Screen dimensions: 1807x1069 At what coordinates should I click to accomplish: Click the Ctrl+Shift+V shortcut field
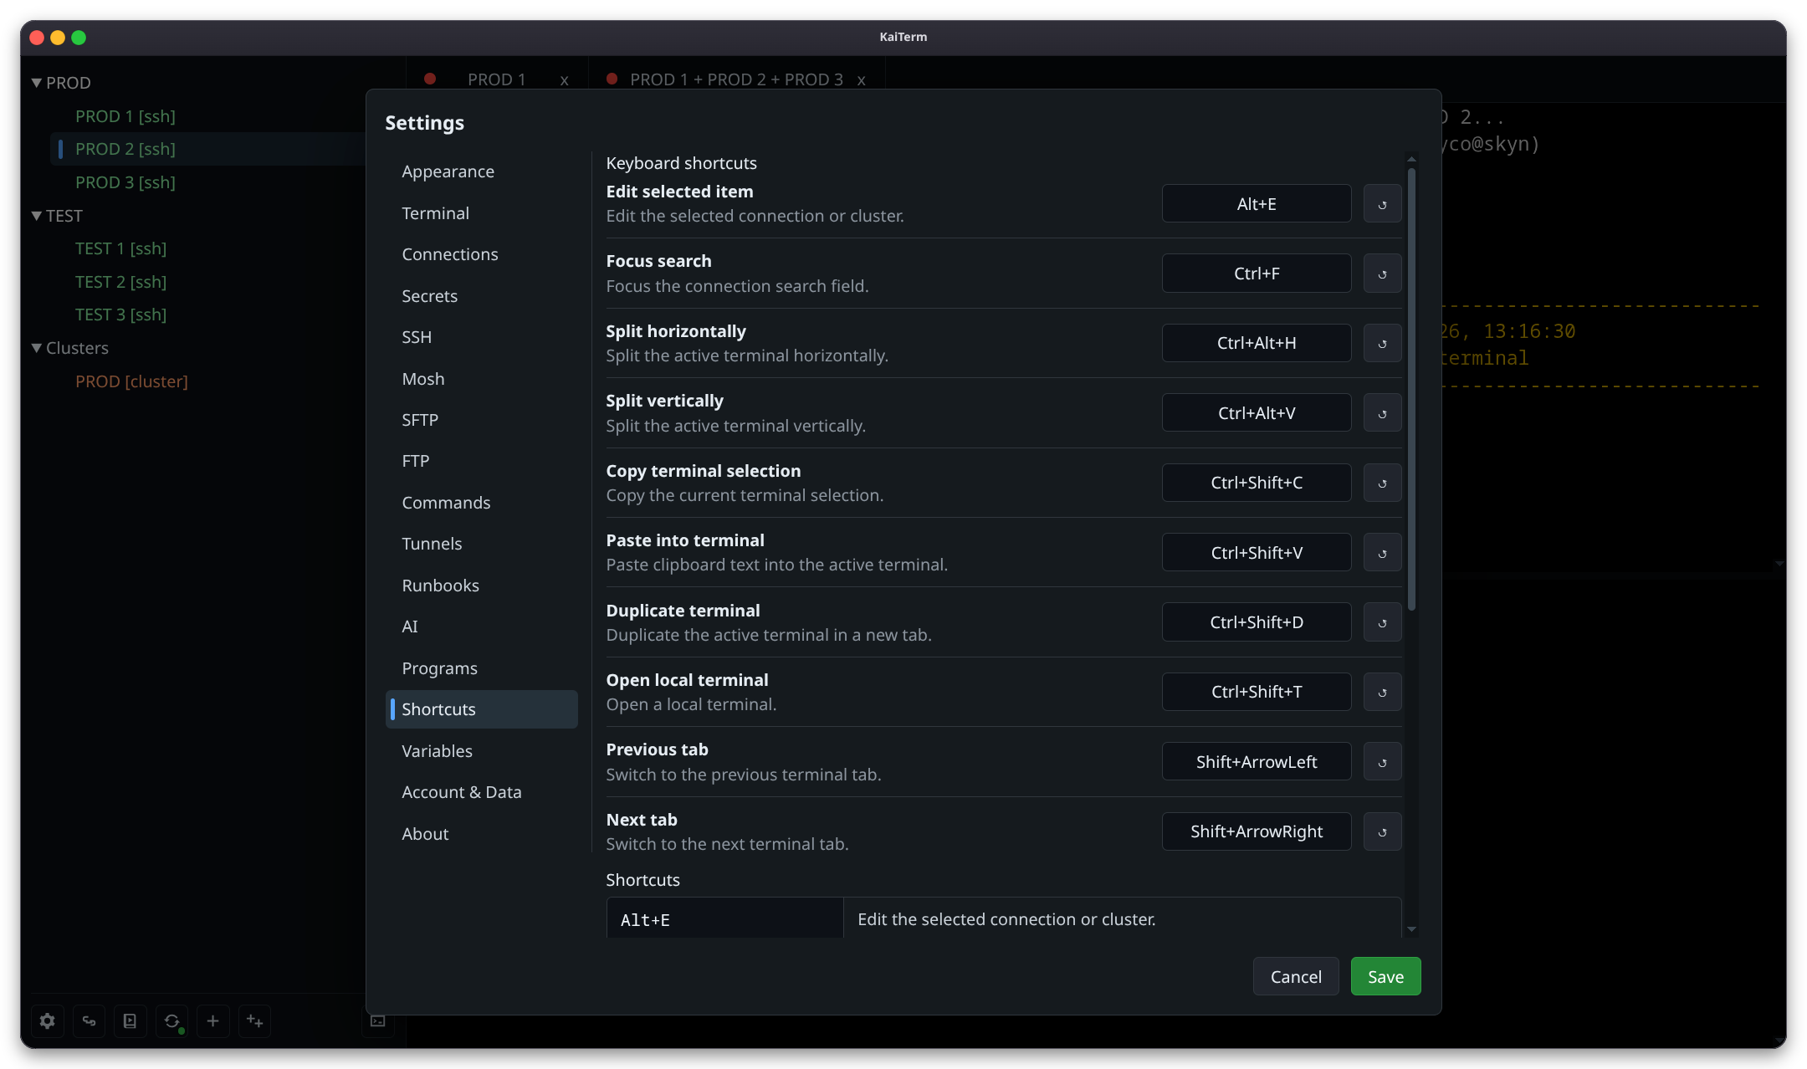click(1257, 553)
